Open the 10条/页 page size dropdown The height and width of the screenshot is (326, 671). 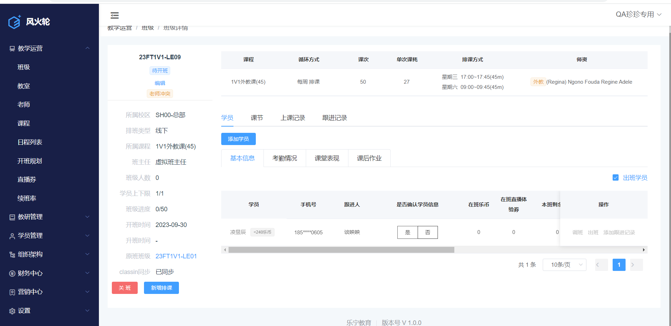tap(564, 265)
